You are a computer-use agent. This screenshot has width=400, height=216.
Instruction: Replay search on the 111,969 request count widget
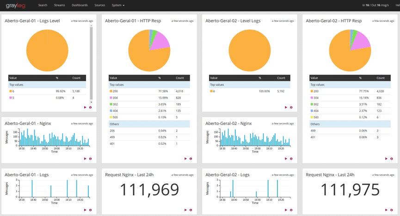click(185, 210)
